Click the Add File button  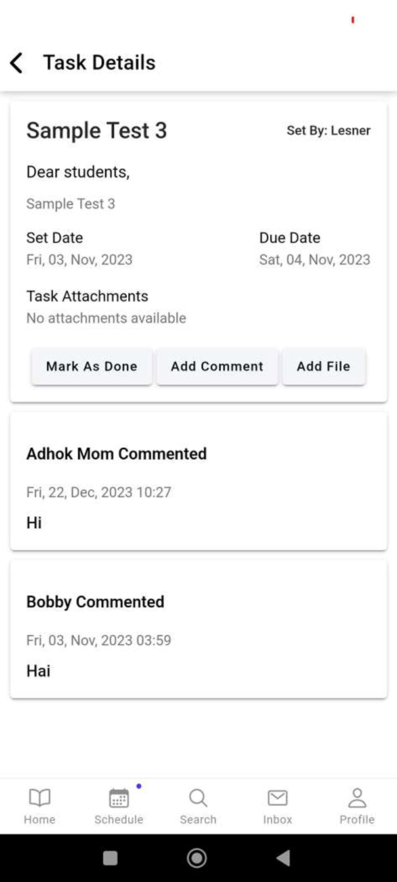(x=323, y=366)
